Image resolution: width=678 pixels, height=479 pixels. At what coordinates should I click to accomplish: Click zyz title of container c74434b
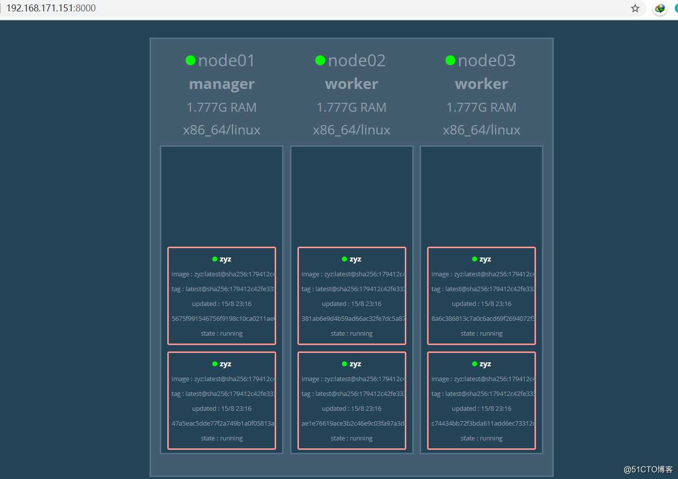point(485,364)
